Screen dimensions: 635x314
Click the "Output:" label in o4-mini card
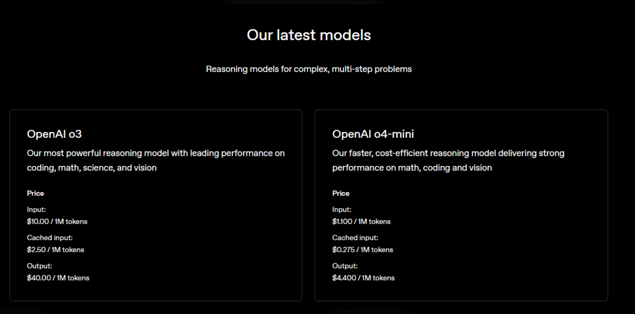(345, 266)
